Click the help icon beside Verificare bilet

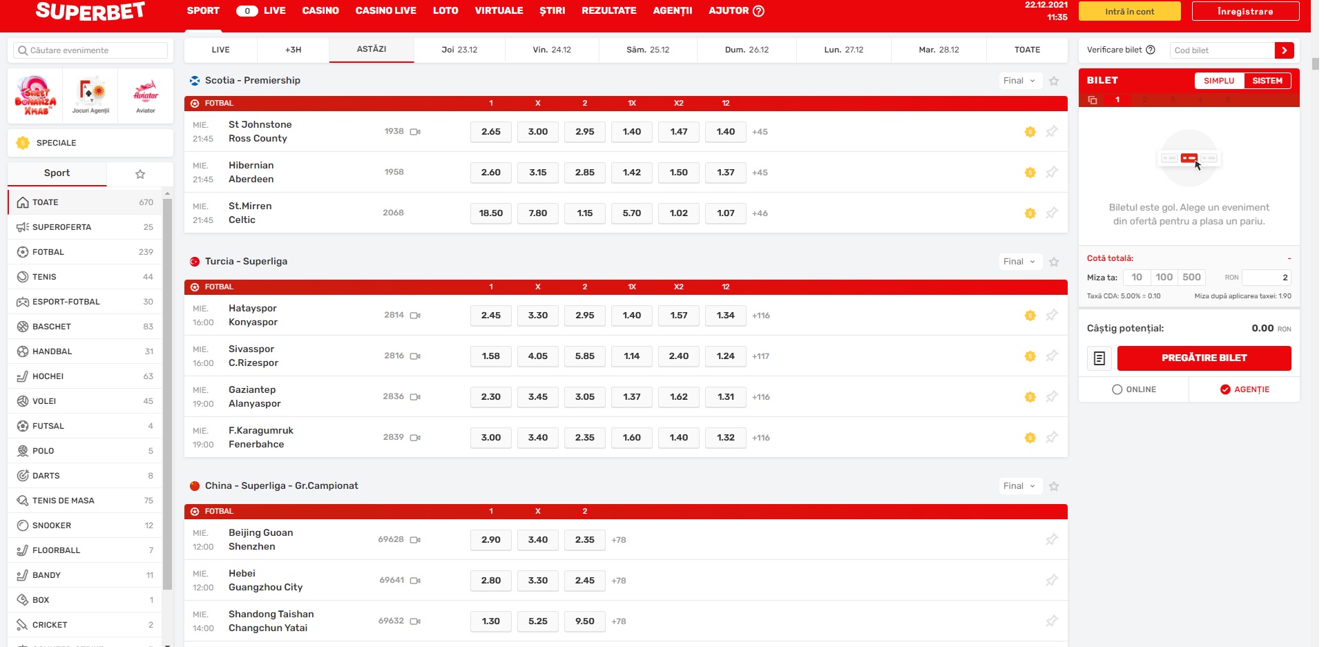(1151, 50)
